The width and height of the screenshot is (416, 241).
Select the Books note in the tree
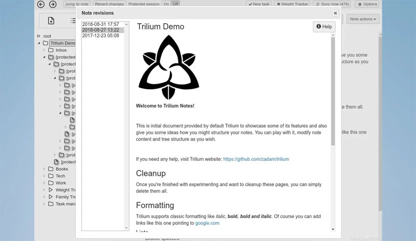(x=62, y=169)
